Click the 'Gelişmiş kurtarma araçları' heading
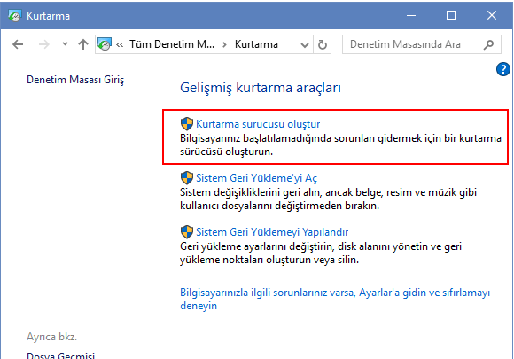The height and width of the screenshot is (359, 514). (x=261, y=88)
